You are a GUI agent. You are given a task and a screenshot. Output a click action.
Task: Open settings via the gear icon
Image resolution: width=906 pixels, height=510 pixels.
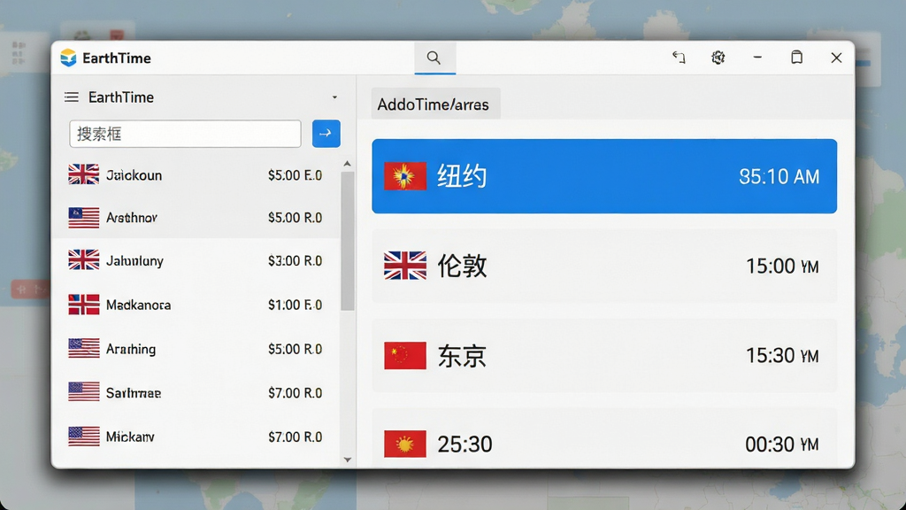(x=718, y=58)
